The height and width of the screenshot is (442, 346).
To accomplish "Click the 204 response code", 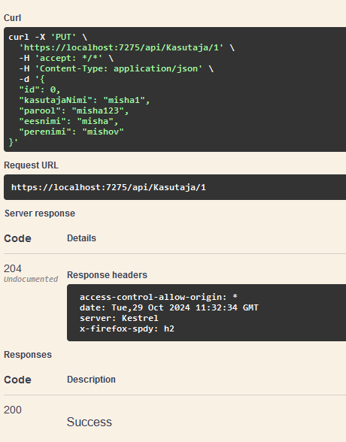I will point(13,268).
